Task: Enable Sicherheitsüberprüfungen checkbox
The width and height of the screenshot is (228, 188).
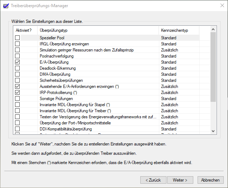Action: tap(17, 80)
